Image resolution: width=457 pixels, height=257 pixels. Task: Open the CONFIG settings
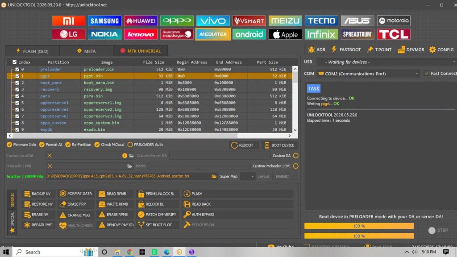pyautogui.click(x=441, y=50)
